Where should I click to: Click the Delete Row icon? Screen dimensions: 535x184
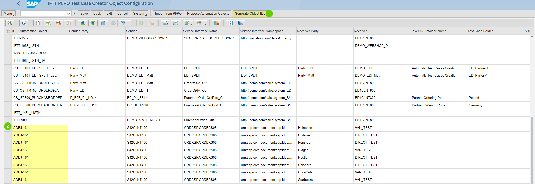pyautogui.click(x=58, y=23)
